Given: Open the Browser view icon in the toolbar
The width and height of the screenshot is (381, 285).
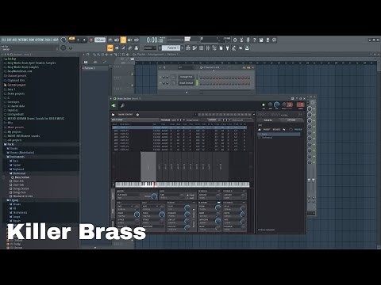Looking at the screenshot, I should coord(214,48).
